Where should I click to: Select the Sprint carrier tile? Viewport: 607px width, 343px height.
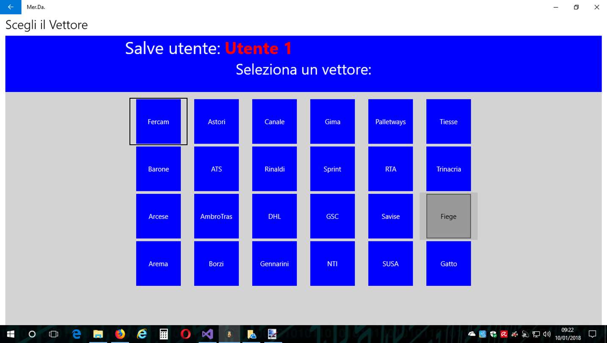click(x=332, y=169)
